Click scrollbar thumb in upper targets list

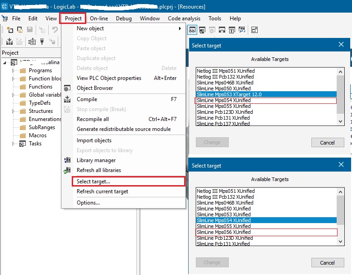[x=340, y=94]
